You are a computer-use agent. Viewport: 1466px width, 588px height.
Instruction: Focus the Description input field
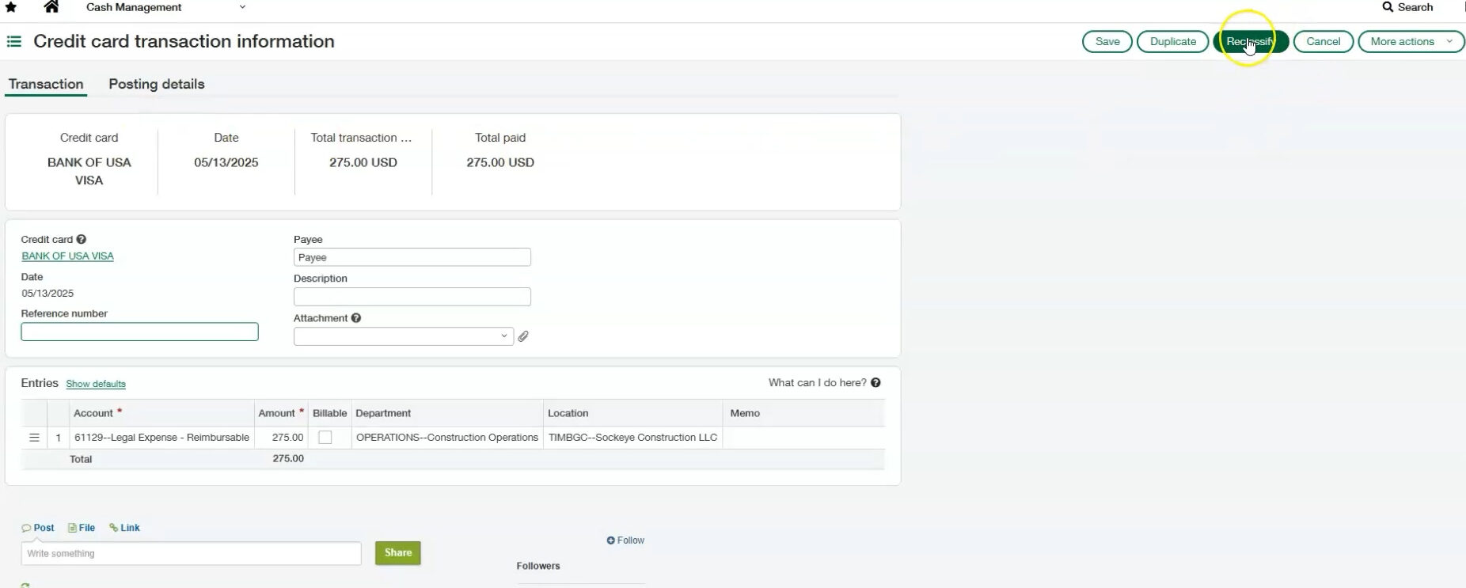point(412,297)
